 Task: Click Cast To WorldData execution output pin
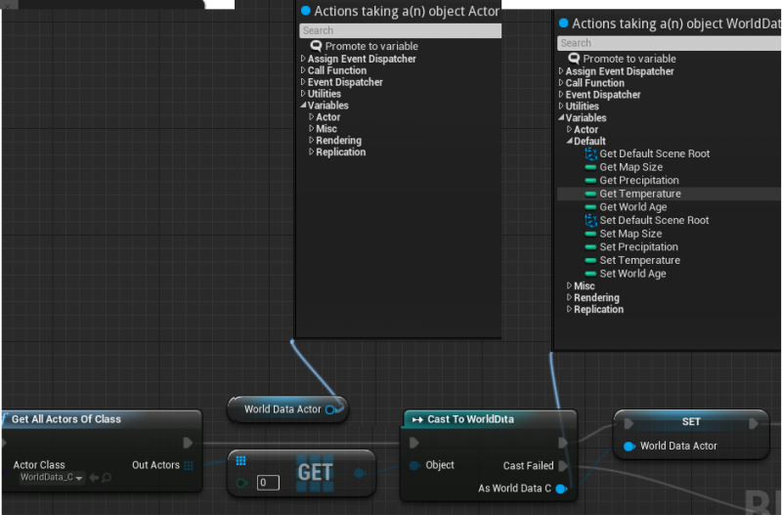click(563, 443)
